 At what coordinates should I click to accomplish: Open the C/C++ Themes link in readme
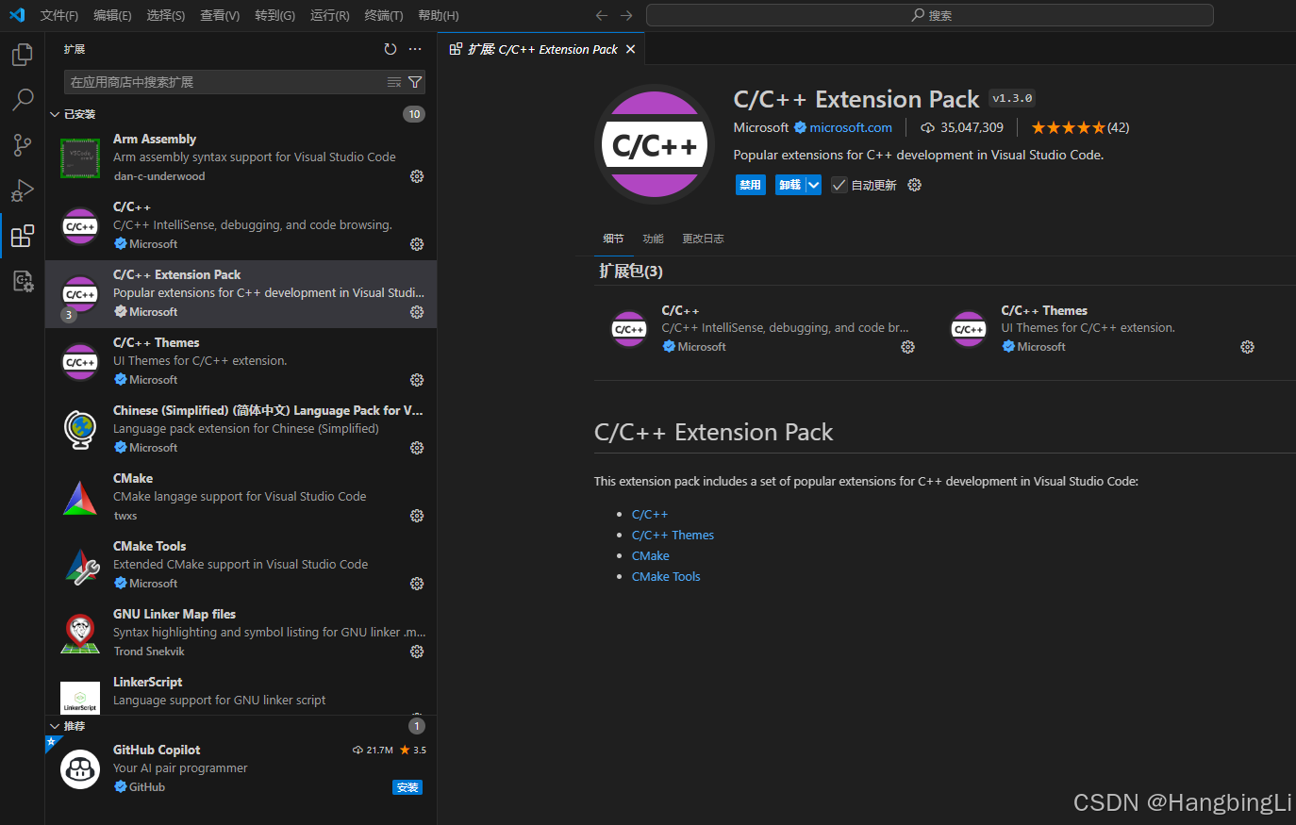tap(673, 535)
